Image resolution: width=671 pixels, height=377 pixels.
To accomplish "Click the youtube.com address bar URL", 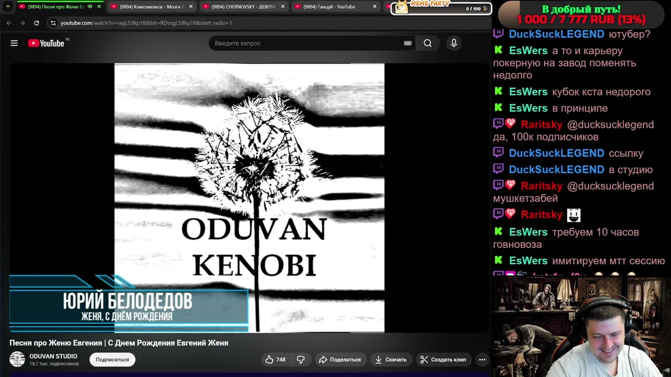I will tap(146, 23).
